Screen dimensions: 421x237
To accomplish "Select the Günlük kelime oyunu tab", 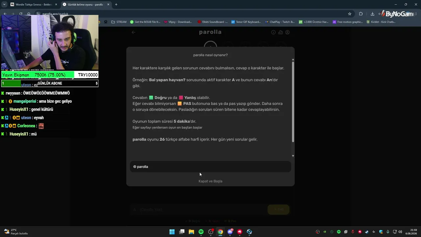I will coord(86,5).
